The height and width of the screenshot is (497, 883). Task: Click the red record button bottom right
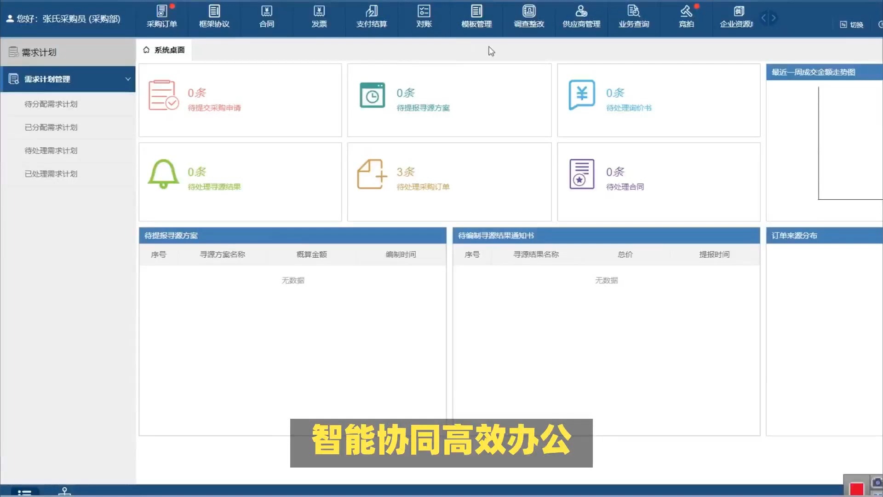tap(856, 489)
